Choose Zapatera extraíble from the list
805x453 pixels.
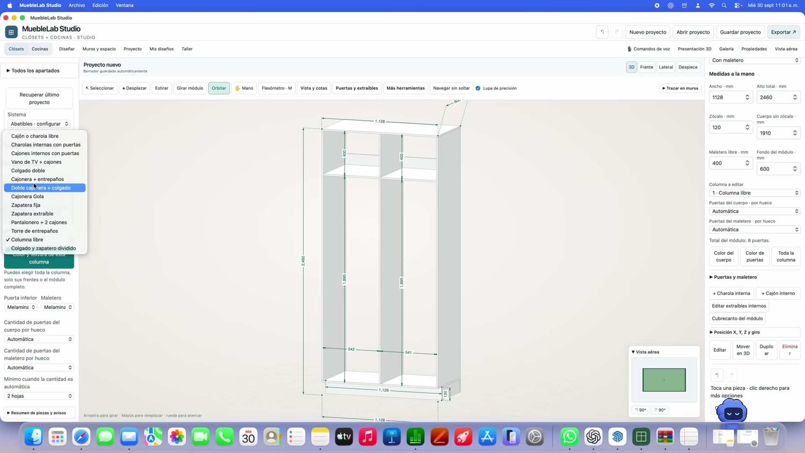45,214
